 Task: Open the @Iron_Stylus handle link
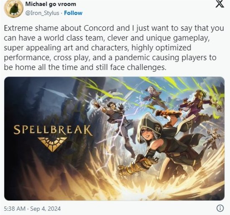point(42,13)
